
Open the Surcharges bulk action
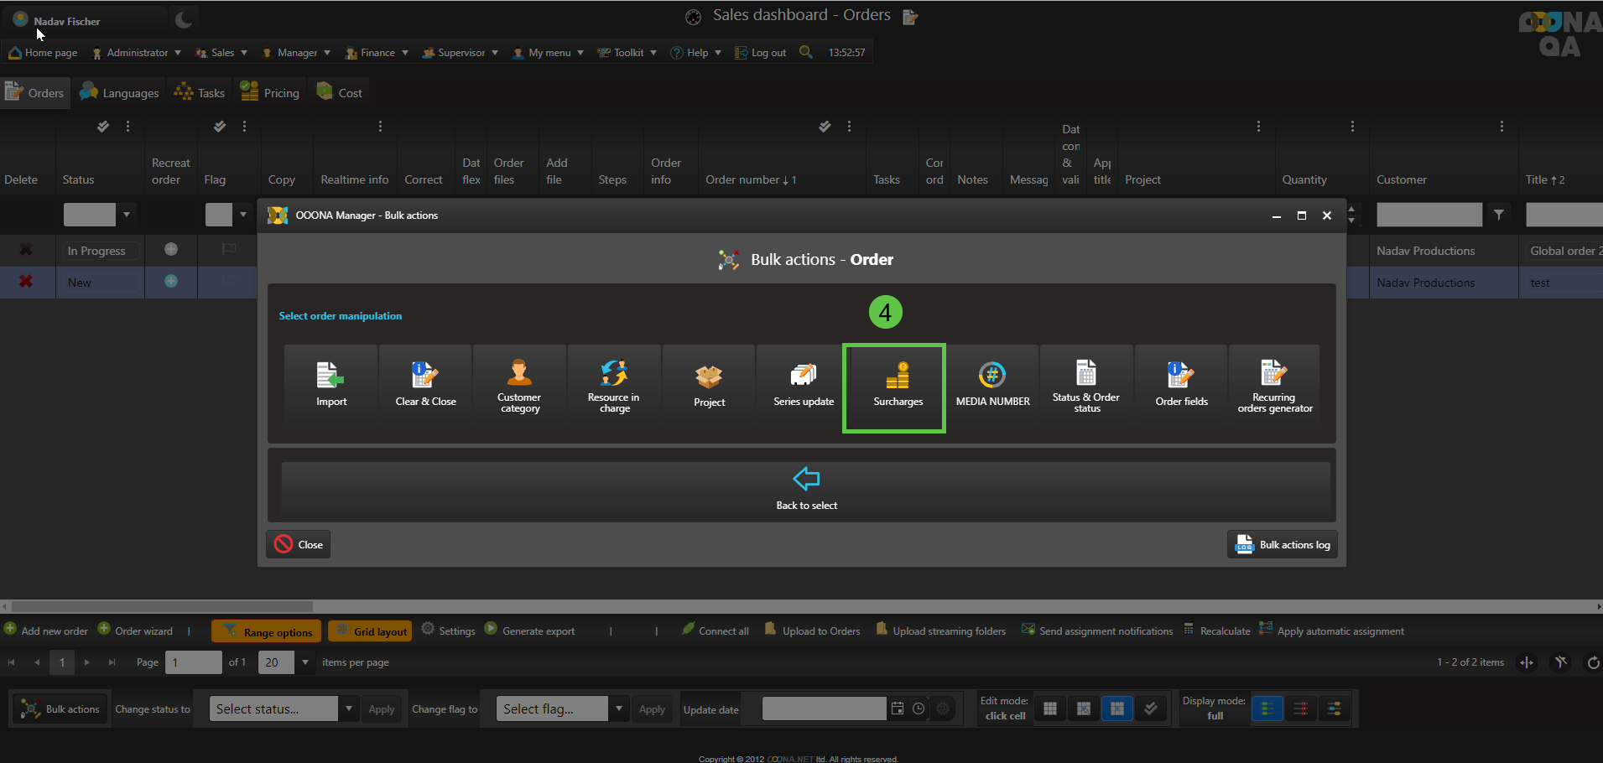[897, 387]
